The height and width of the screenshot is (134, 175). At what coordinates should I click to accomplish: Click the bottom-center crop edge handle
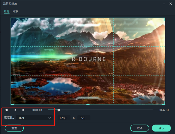point(88,104)
